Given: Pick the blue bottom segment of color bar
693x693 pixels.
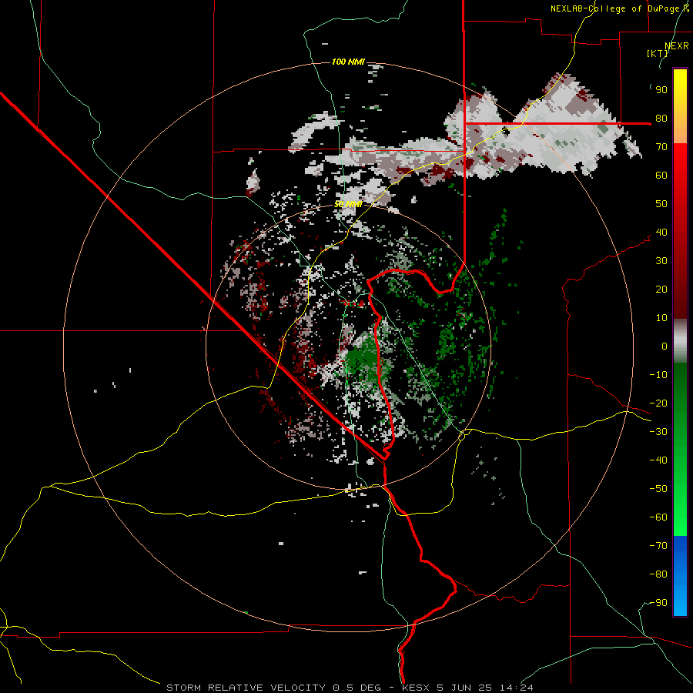Looking at the screenshot, I should tap(680, 575).
